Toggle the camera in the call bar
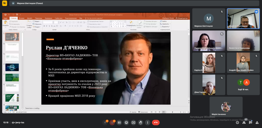Screen dimensions: 262x128 click(x=112, y=123)
